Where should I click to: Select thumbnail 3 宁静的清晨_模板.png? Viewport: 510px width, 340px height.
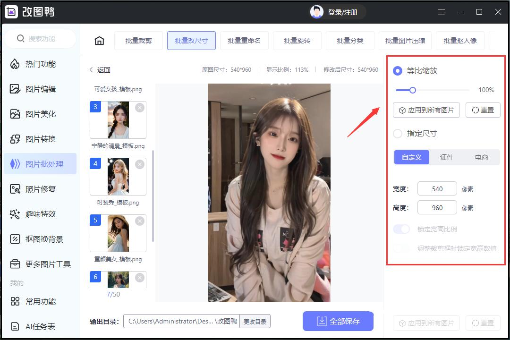click(x=118, y=120)
